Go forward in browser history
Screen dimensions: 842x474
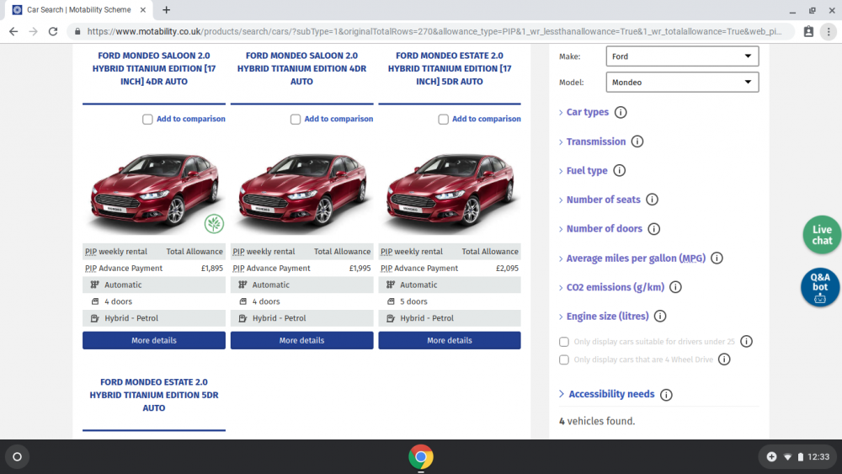34,32
